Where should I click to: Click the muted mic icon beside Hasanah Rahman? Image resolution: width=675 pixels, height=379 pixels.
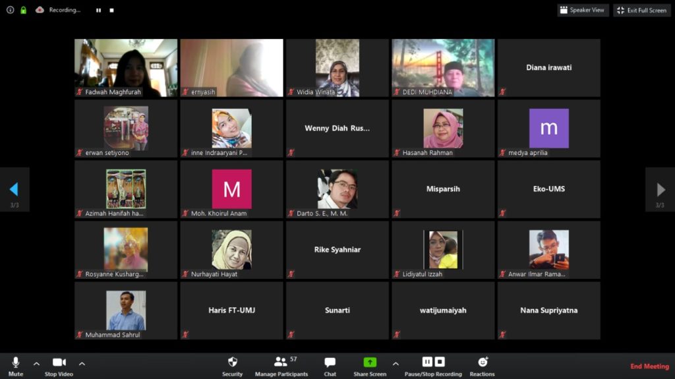coord(396,152)
